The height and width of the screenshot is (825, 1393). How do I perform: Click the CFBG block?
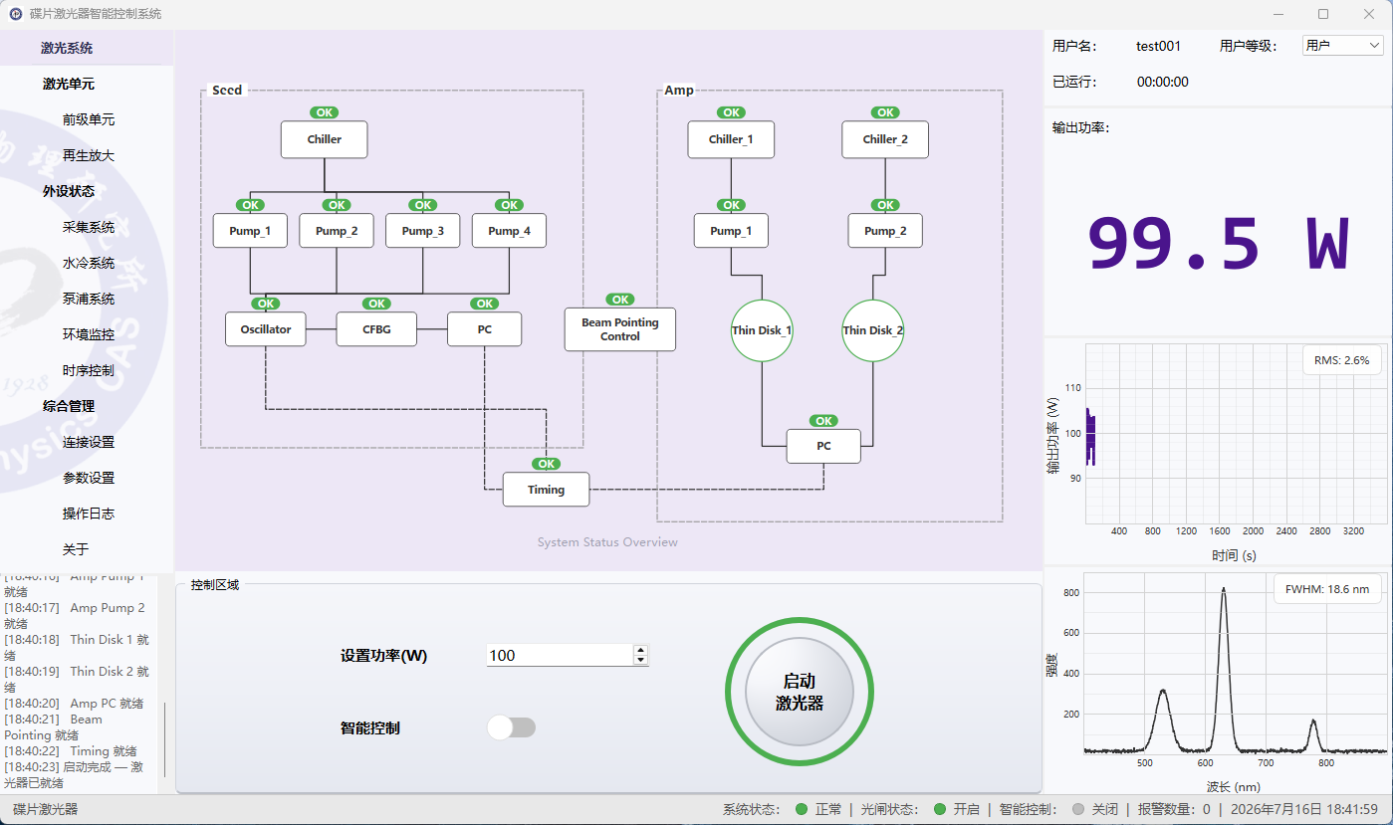376,329
